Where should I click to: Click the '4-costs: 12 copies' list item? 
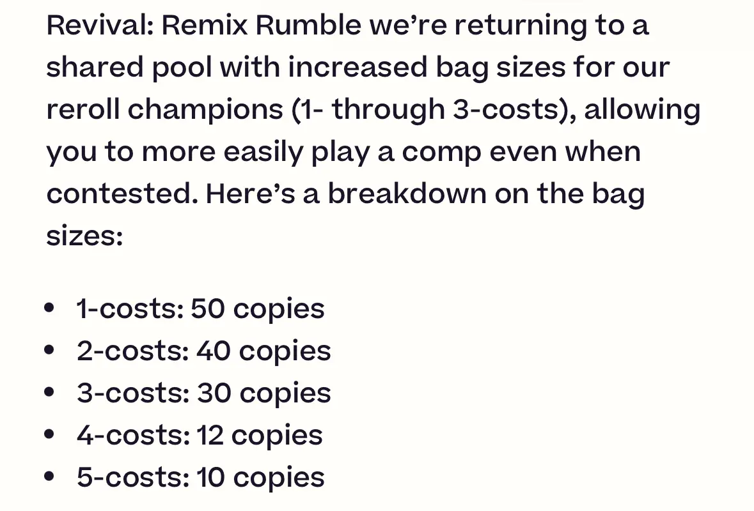(x=200, y=436)
